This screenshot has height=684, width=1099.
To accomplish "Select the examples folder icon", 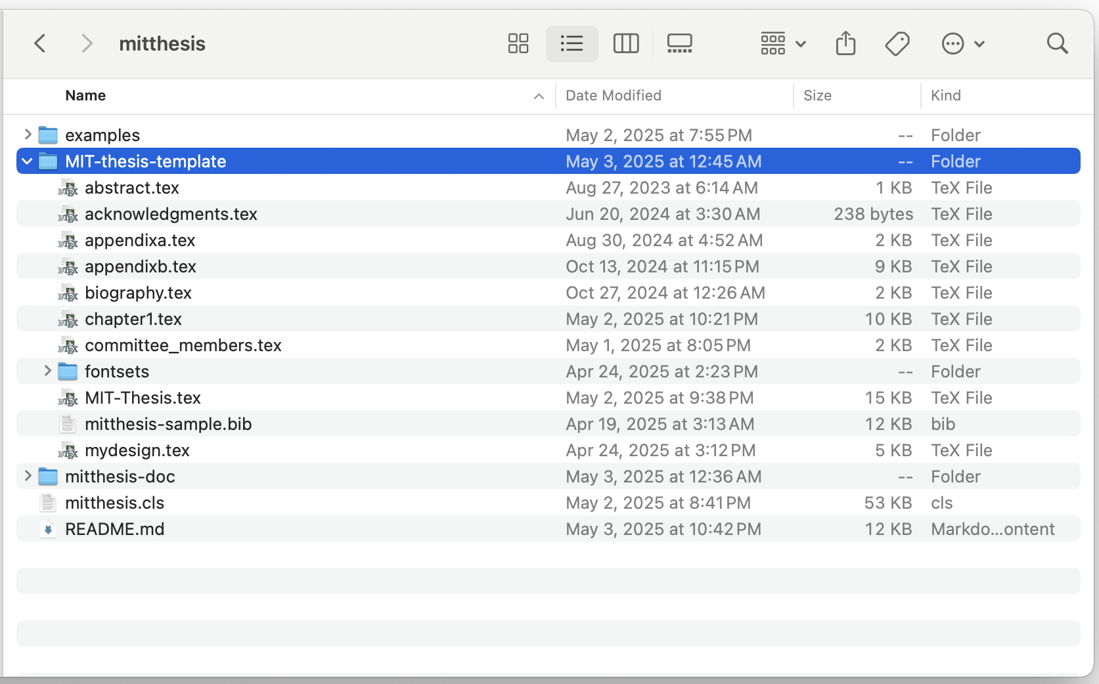I will click(x=48, y=135).
